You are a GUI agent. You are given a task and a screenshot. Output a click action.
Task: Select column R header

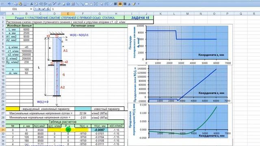(x=253, y=14)
